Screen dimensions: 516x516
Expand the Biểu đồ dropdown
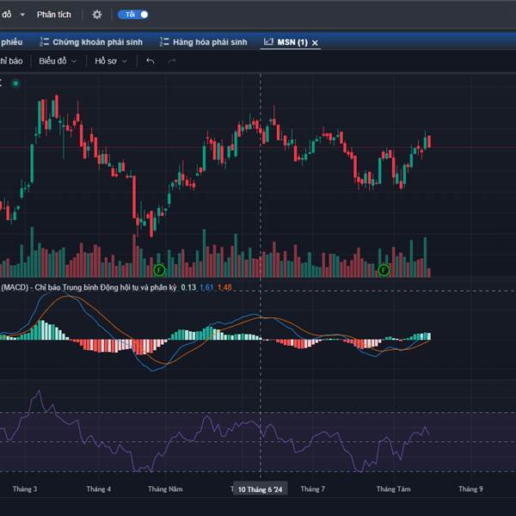click(x=58, y=61)
